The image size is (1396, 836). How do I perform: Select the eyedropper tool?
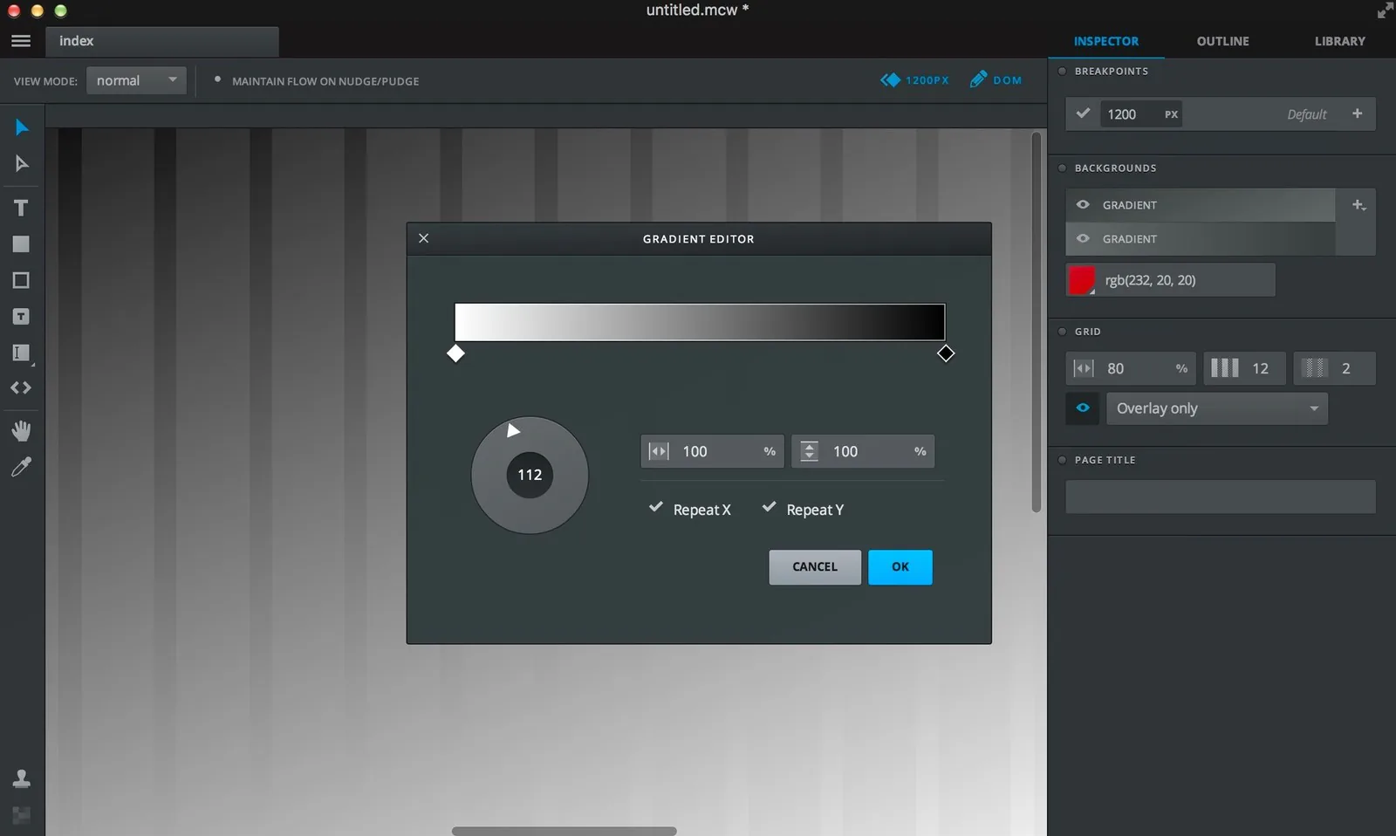tap(21, 467)
